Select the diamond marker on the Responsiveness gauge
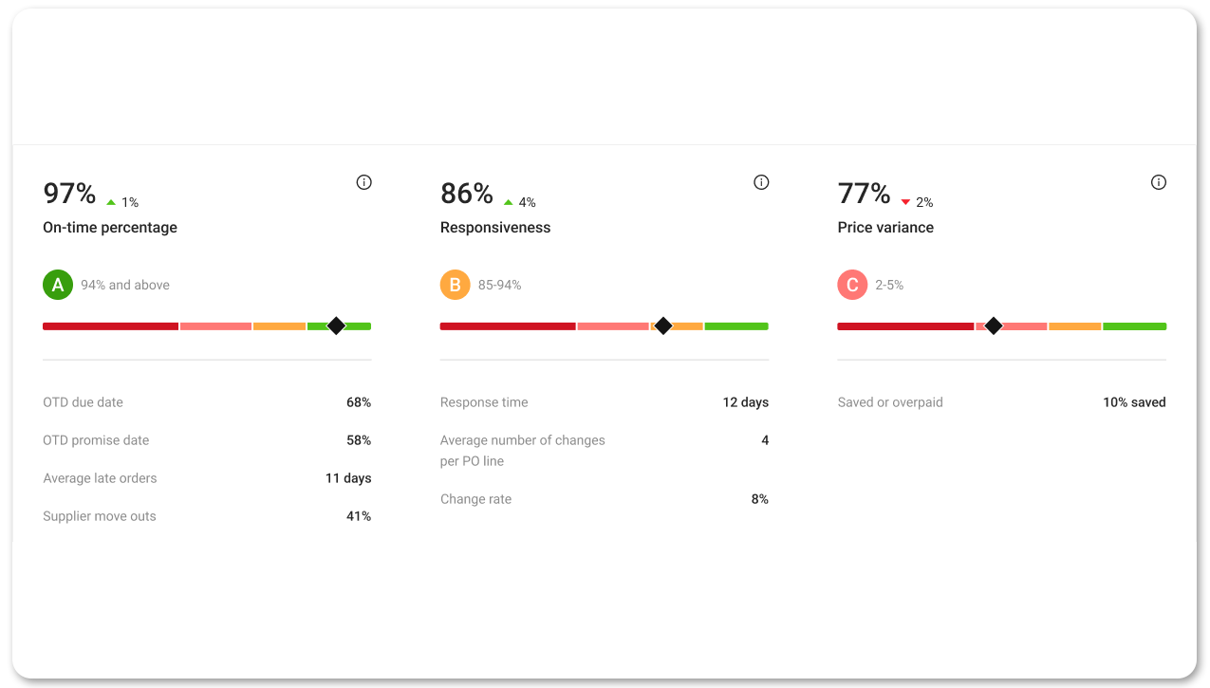The width and height of the screenshot is (1210, 688). (662, 325)
